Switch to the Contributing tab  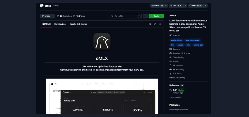click(60, 24)
